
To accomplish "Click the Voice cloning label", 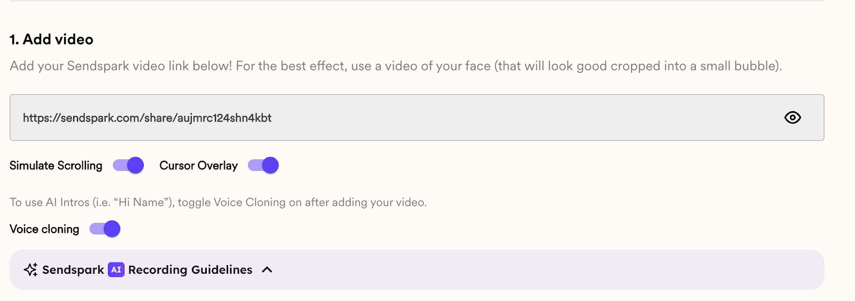I will [x=44, y=229].
